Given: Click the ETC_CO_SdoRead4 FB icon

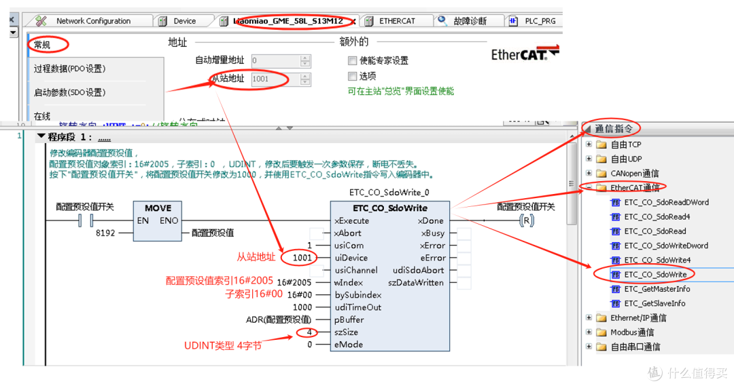Looking at the screenshot, I should point(616,217).
